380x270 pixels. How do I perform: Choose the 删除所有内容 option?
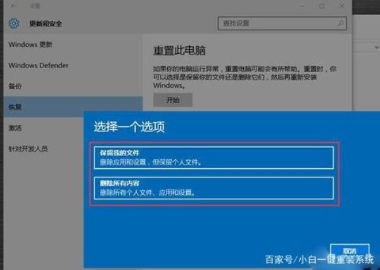tap(214, 188)
